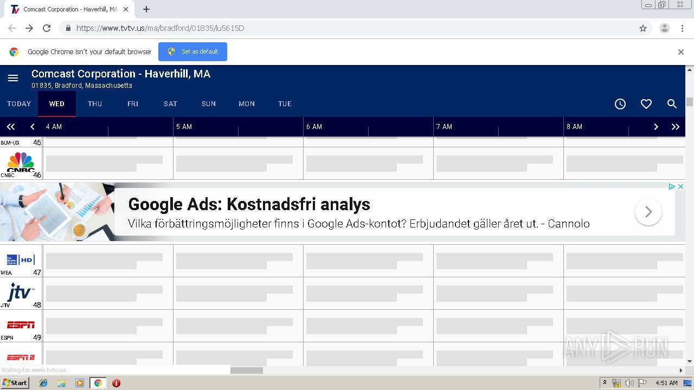
Task: Select the THU day tab
Action: [95, 104]
